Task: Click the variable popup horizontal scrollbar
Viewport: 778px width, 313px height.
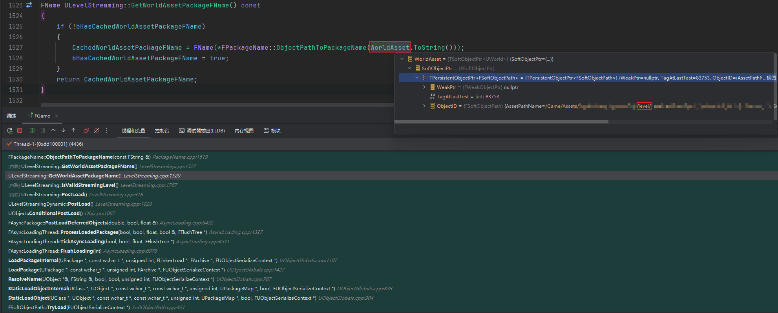Action: (x=501, y=122)
